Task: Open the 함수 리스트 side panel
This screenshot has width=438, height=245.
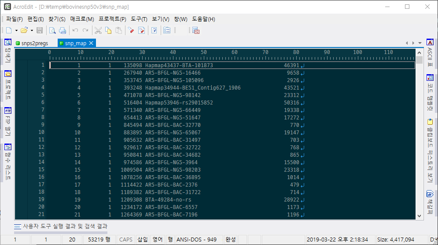Action: coord(8,162)
